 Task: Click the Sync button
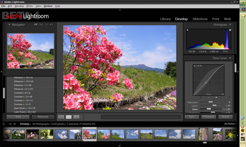(192, 117)
